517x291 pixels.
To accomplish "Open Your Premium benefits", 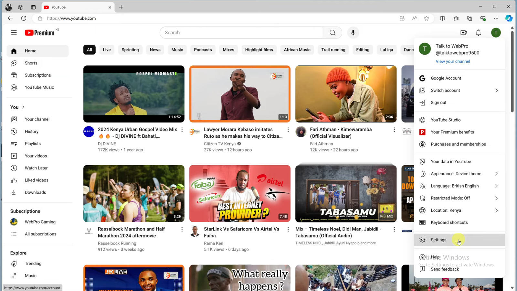I will [459, 132].
